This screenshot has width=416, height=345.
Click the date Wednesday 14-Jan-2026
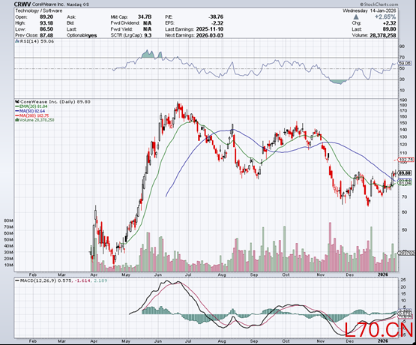point(370,11)
